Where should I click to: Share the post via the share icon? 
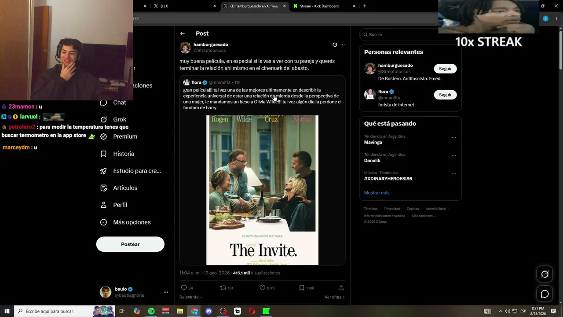coord(341,288)
